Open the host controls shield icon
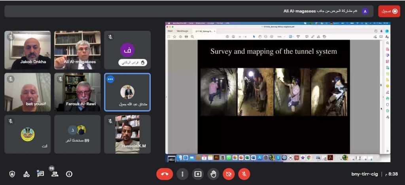 tap(12, 174)
